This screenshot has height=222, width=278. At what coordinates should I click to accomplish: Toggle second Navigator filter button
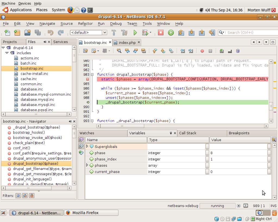[25, 196]
